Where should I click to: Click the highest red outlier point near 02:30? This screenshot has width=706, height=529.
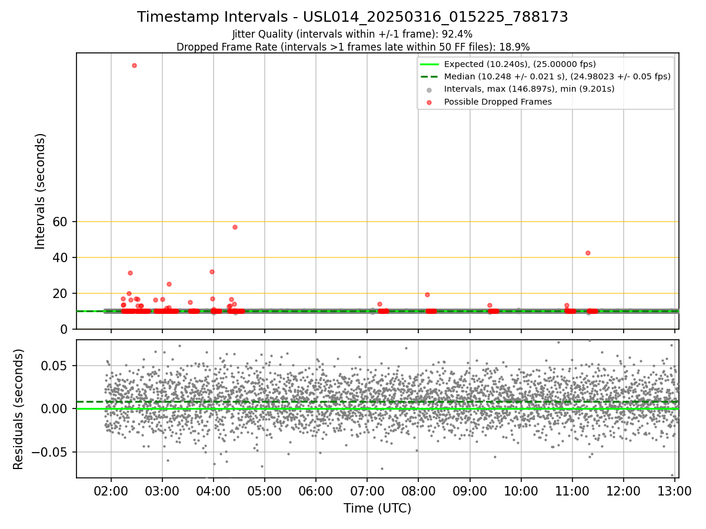(x=134, y=65)
